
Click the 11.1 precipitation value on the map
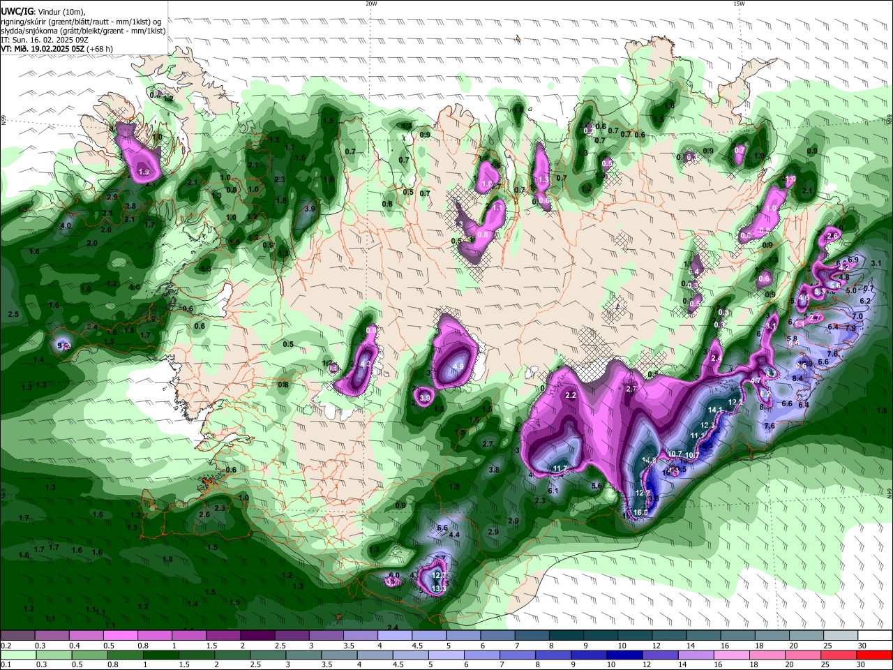point(698,435)
